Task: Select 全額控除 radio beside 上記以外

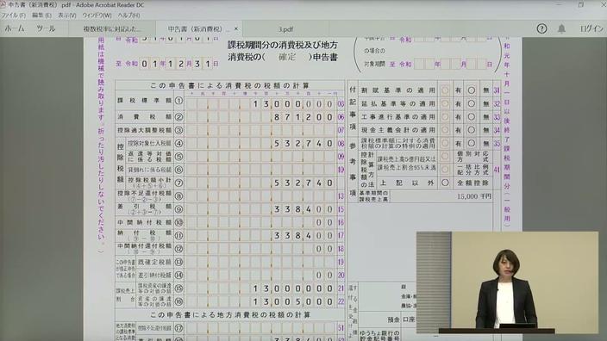Action: (x=445, y=183)
